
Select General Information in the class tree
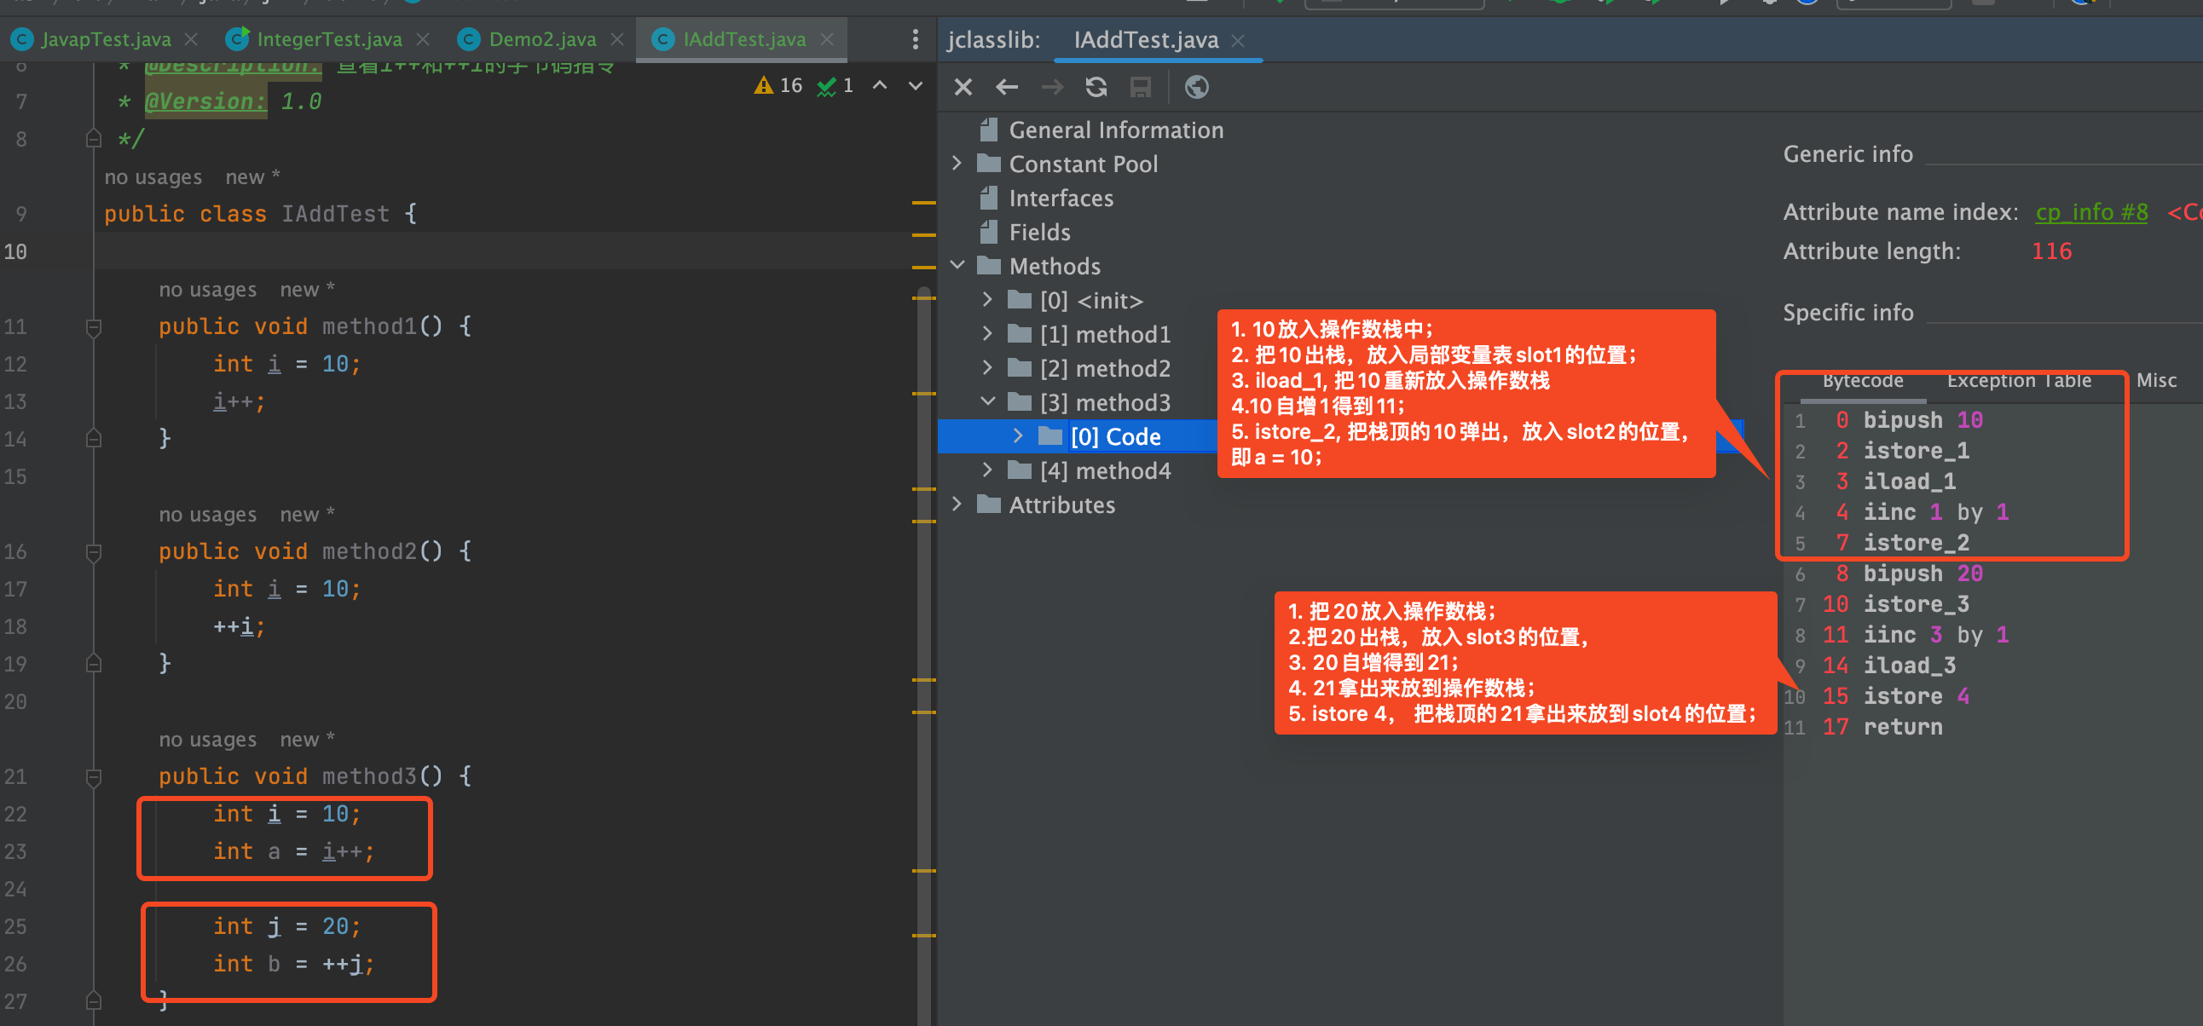(x=1115, y=130)
